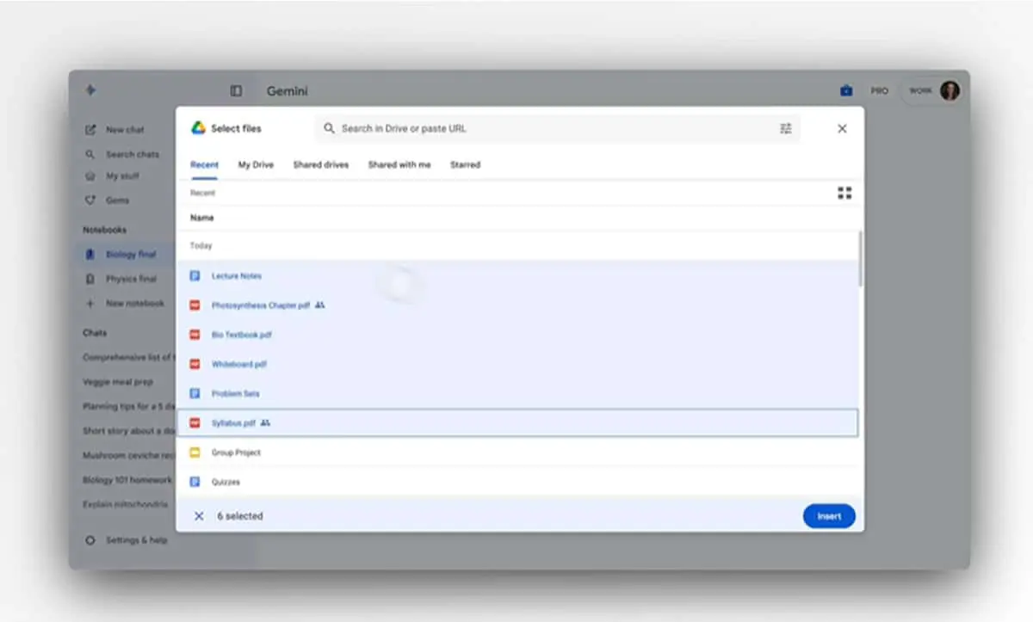Click shared-people icon next to Syllabus.pdf
Image resolution: width=1033 pixels, height=622 pixels.
click(266, 423)
